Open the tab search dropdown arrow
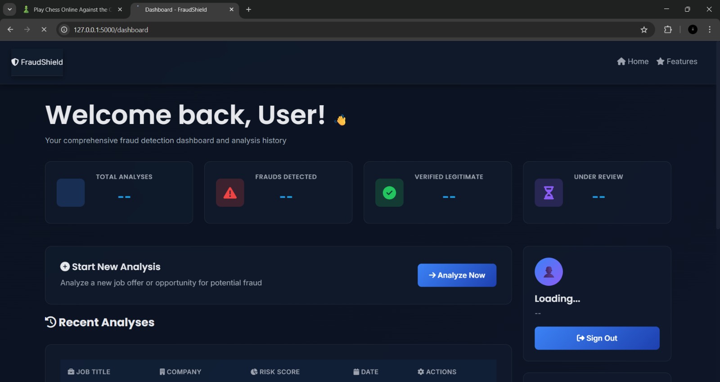 point(9,9)
